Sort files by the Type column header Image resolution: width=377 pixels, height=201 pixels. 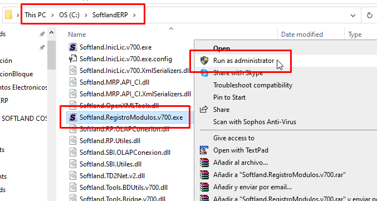[x=355, y=35]
